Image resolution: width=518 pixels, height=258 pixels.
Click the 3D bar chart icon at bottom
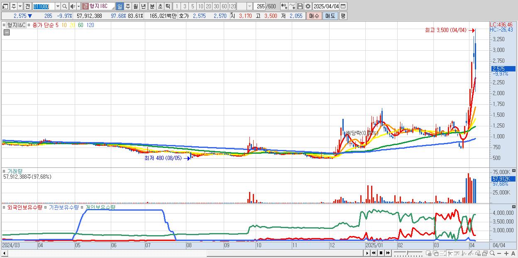[x=478, y=253]
